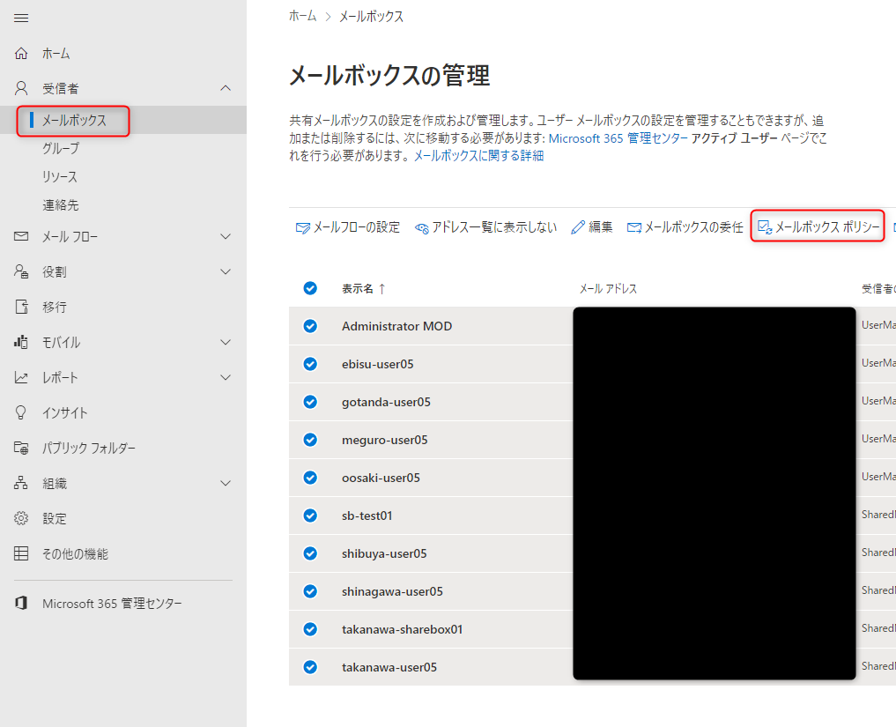Open the Microsoft 365 管理センター icon
896x727 pixels.
21,603
